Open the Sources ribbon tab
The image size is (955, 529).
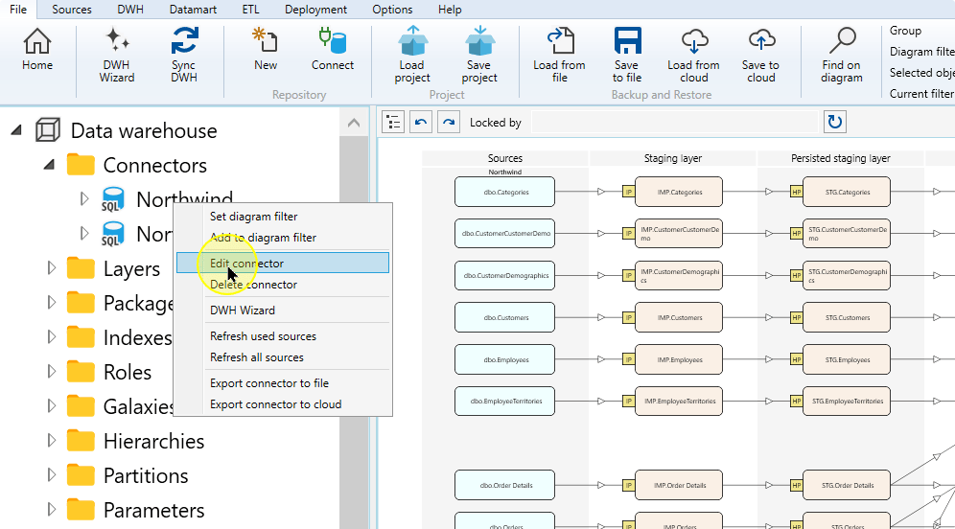tap(72, 10)
